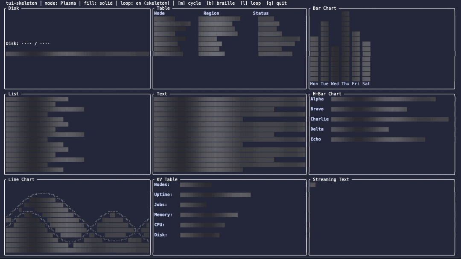This screenshot has width=461, height=259.
Task: Click the Fri label in Bar Chart
Action: pyautogui.click(x=356, y=84)
